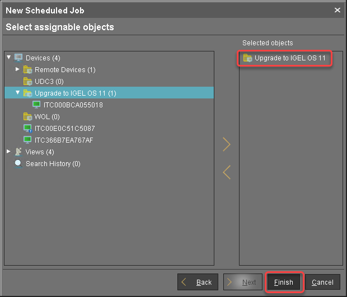This screenshot has height=297, width=347.
Task: Expand the Remote Devices folder
Action: point(17,69)
